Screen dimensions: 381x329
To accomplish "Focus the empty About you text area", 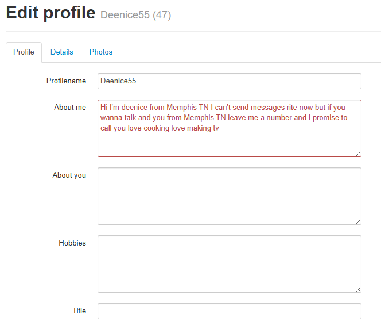I will 230,196.
